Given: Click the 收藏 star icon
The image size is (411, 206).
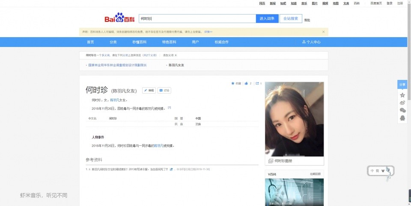Looking at the screenshot, I should tap(233, 83).
